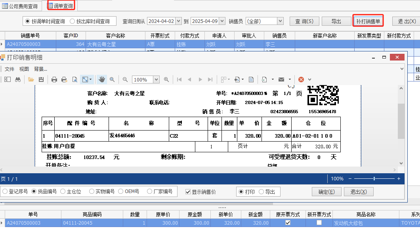Open the export document dropdown arrow

[273, 80]
